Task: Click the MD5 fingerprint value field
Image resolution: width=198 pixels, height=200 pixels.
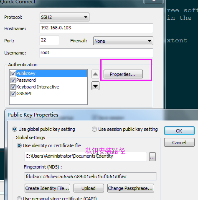Action: tap(90, 177)
